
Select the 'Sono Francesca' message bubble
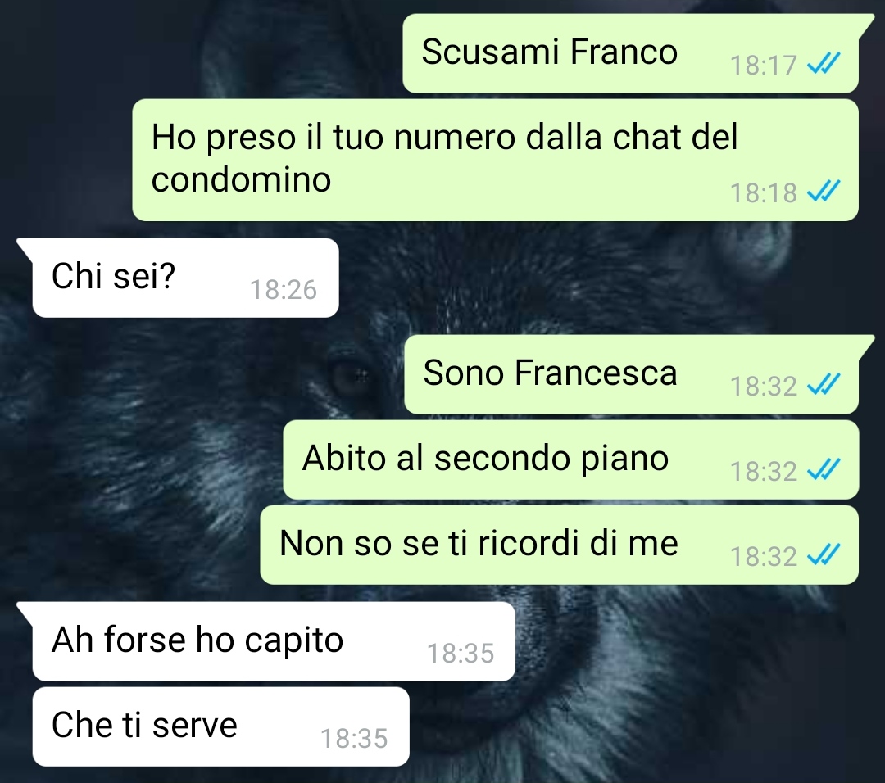[632, 374]
